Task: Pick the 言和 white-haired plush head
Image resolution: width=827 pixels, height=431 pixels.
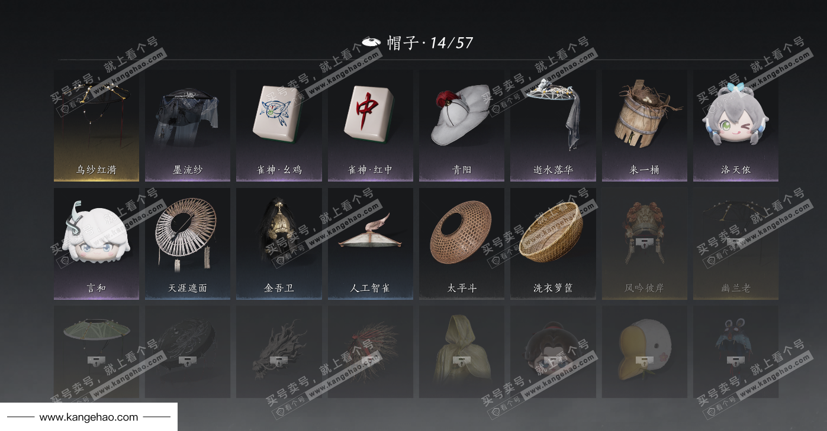Action: click(x=96, y=244)
